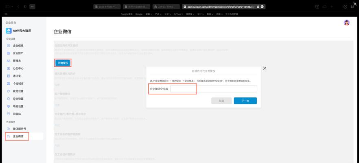The width and height of the screenshot is (359, 163).
Task: Expand the Python bookmarks folder
Action: [178, 14]
